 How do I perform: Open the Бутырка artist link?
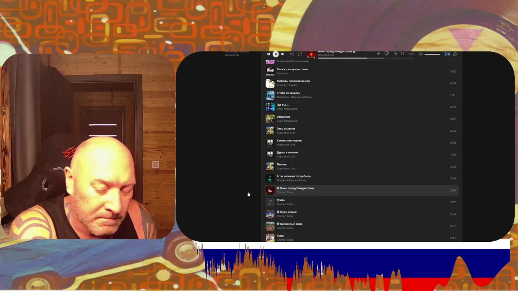click(x=282, y=74)
